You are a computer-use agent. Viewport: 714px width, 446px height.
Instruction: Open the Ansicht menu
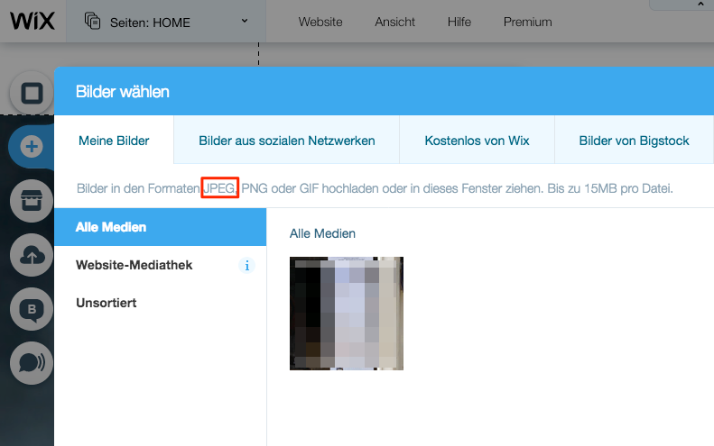[x=395, y=22]
